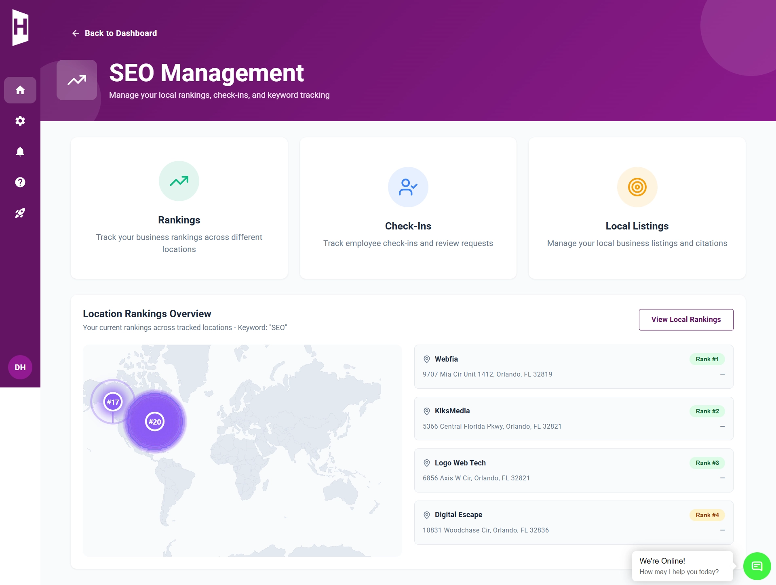Select the #20 marker on the map
Screen dimensions: 776x585
[x=155, y=421]
